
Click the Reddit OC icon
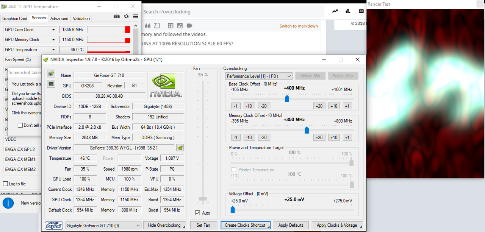point(361,11)
